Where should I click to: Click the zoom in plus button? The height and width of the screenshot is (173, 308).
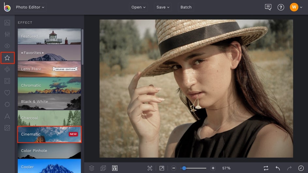(213, 168)
